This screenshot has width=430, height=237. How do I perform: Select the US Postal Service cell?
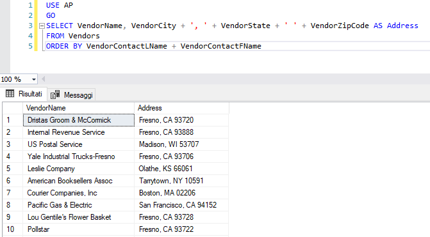point(79,144)
